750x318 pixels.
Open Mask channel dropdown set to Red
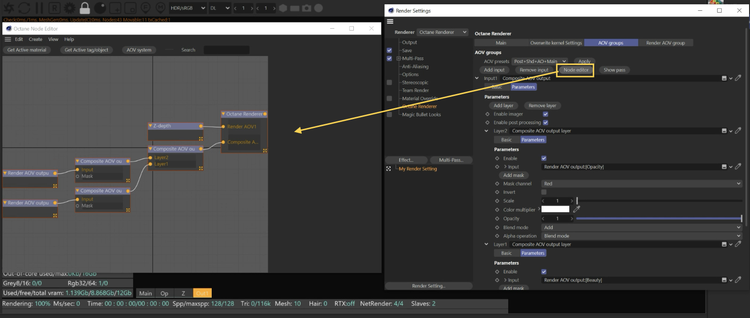point(642,184)
